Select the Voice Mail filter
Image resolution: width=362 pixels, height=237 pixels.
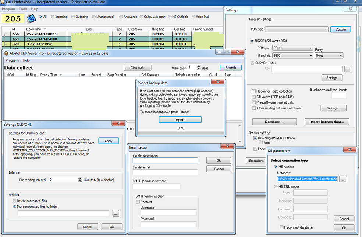(x=194, y=17)
